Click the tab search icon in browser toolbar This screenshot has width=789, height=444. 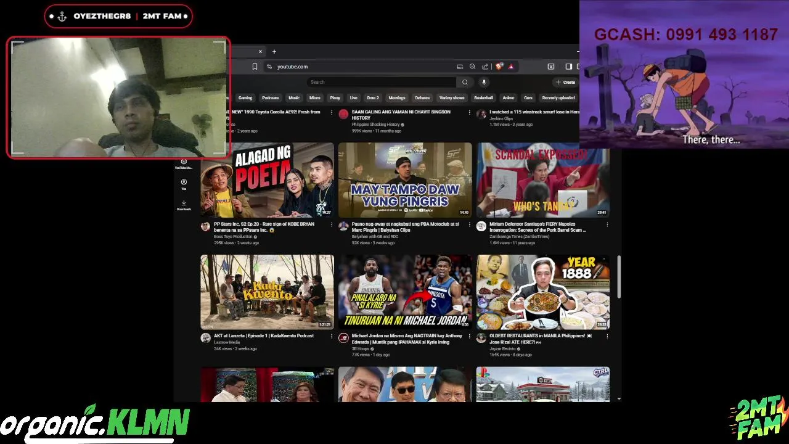[x=551, y=67]
